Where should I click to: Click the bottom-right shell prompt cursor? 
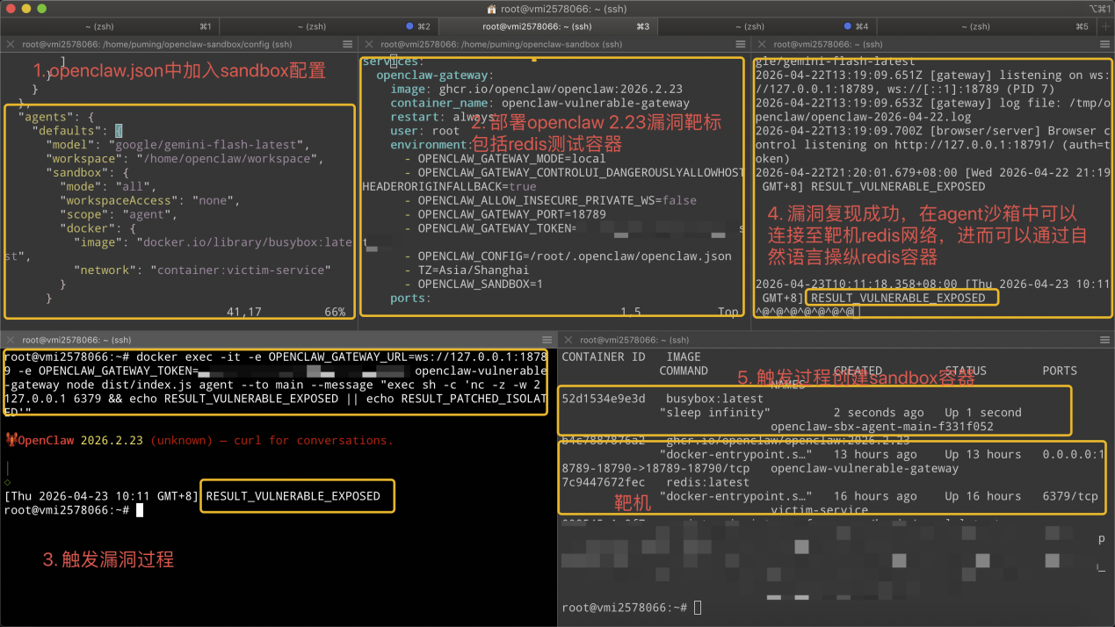[699, 608]
